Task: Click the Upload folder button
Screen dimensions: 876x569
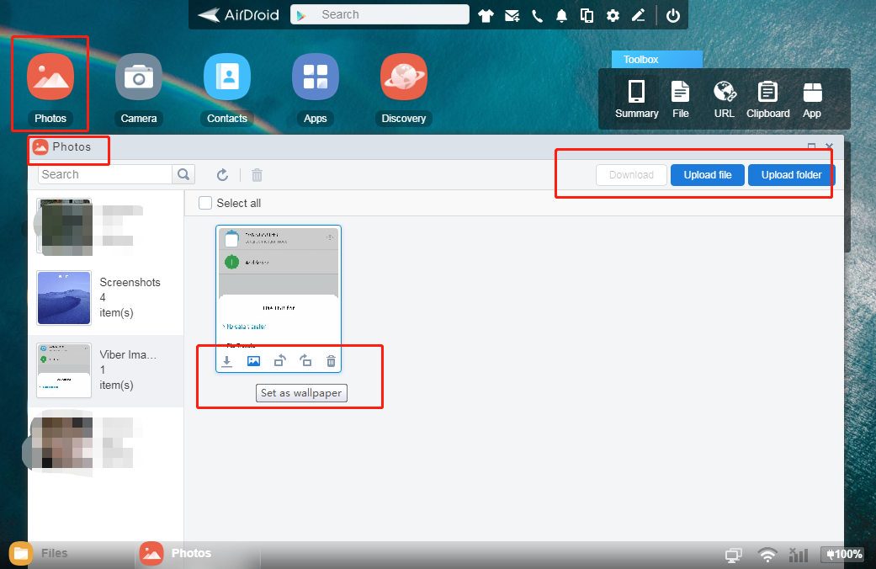Action: click(x=791, y=175)
